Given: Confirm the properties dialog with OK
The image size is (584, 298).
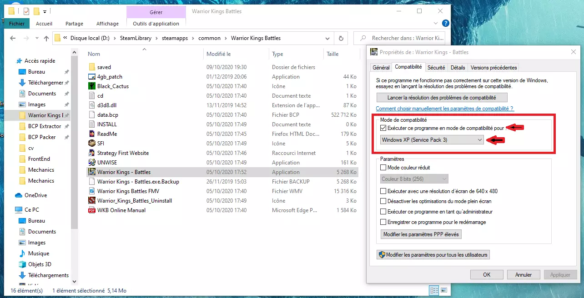Looking at the screenshot, I should (487, 274).
